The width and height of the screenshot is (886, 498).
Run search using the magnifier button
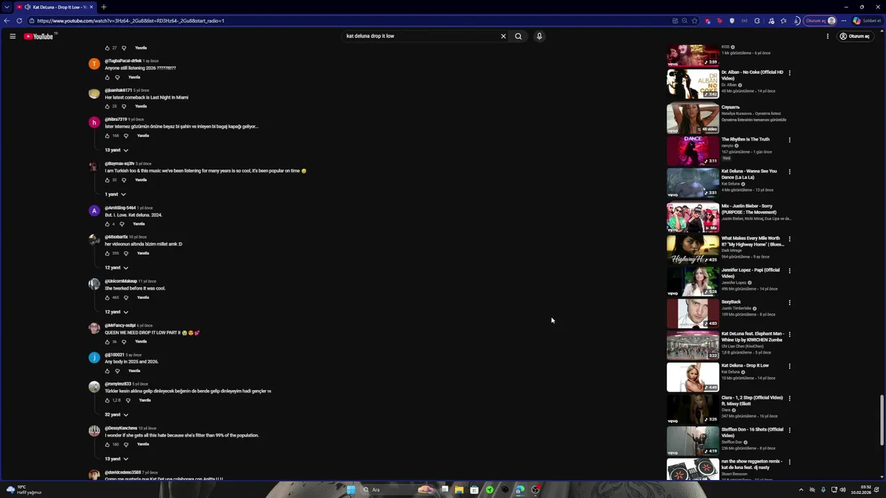[x=518, y=36]
